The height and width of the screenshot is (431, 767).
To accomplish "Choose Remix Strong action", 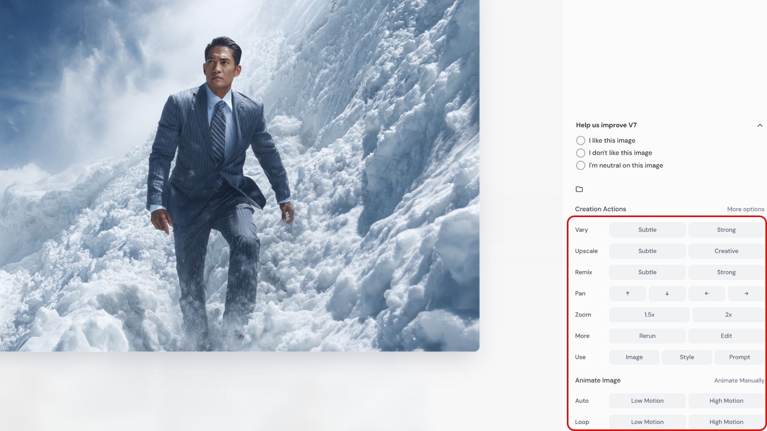I will [726, 272].
